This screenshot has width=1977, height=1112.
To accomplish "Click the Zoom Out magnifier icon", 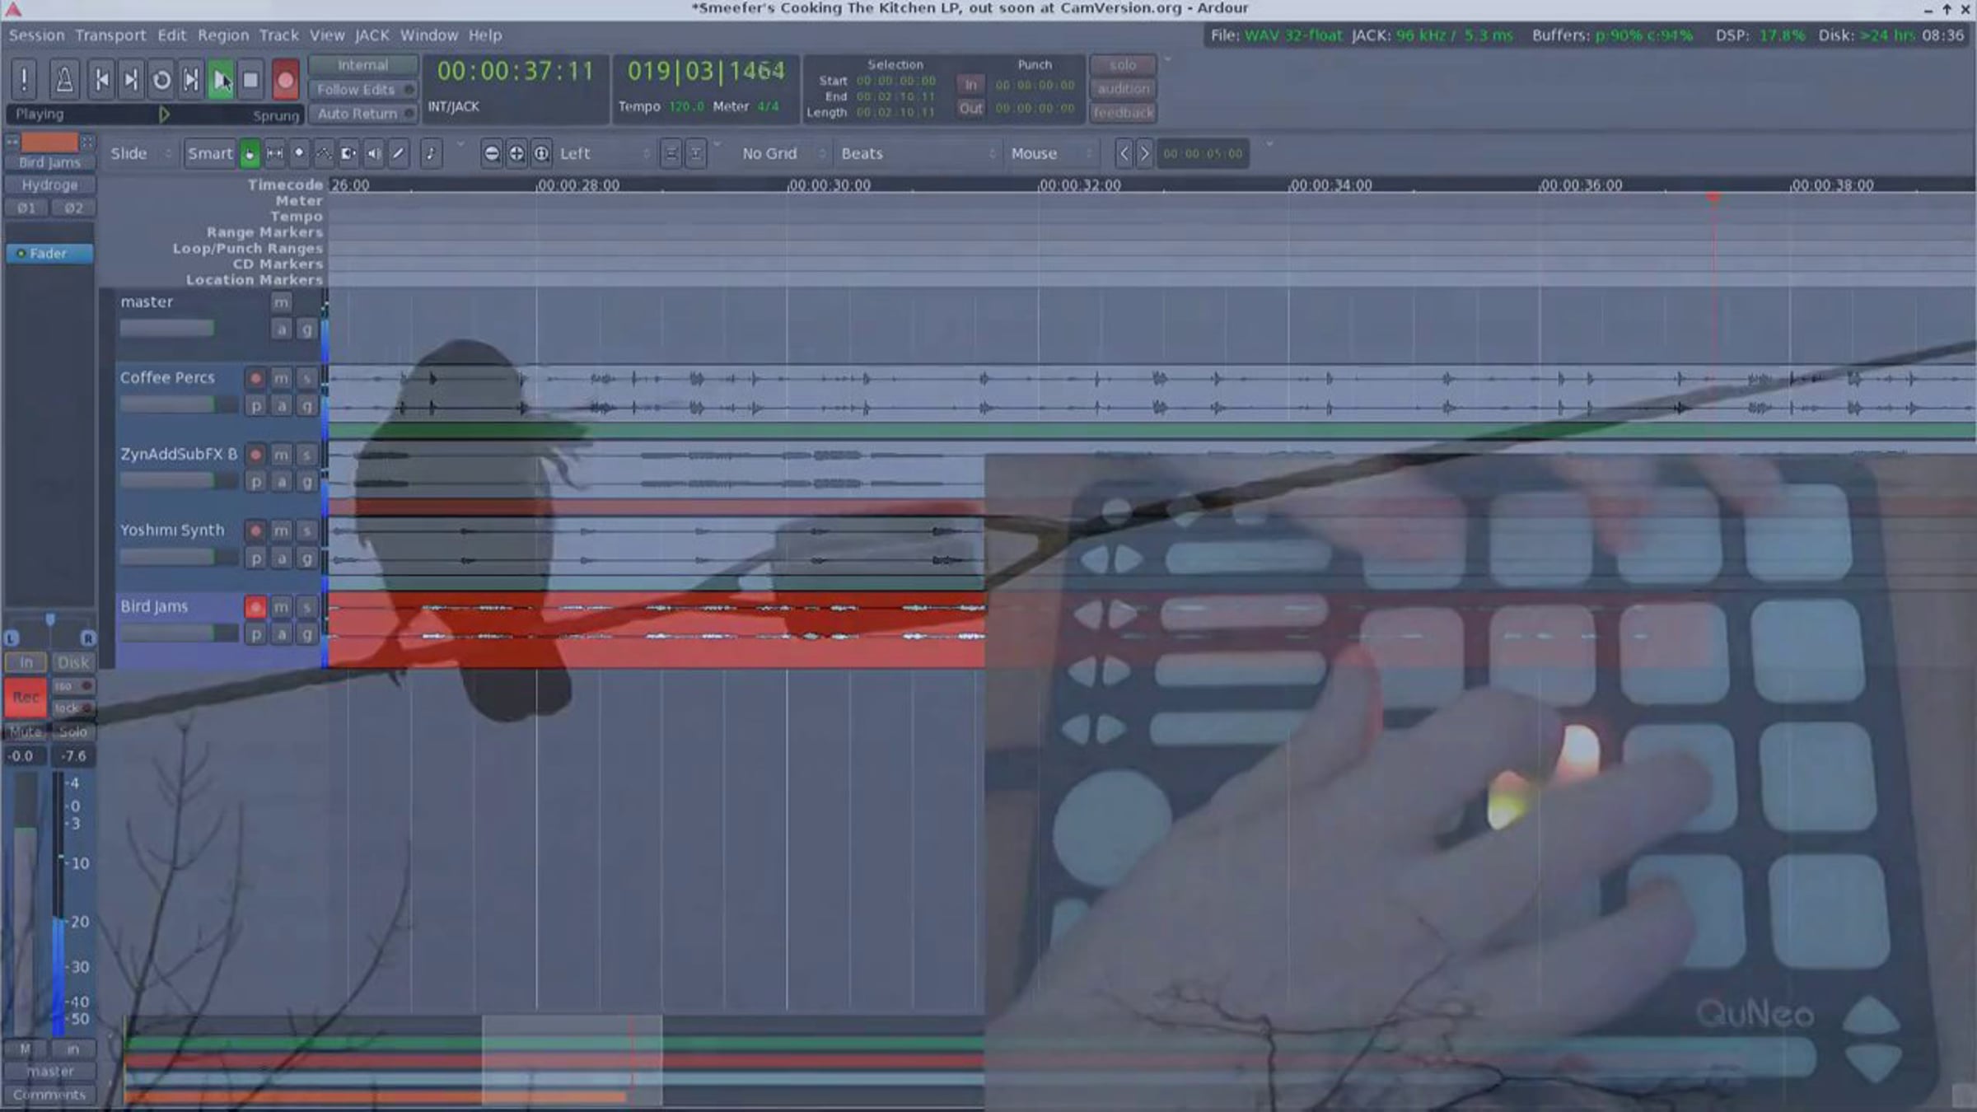I will pos(492,153).
